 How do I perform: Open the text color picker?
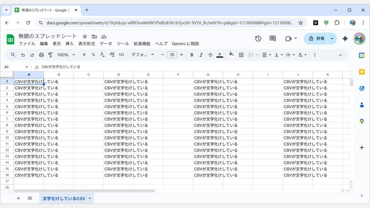[x=219, y=55]
